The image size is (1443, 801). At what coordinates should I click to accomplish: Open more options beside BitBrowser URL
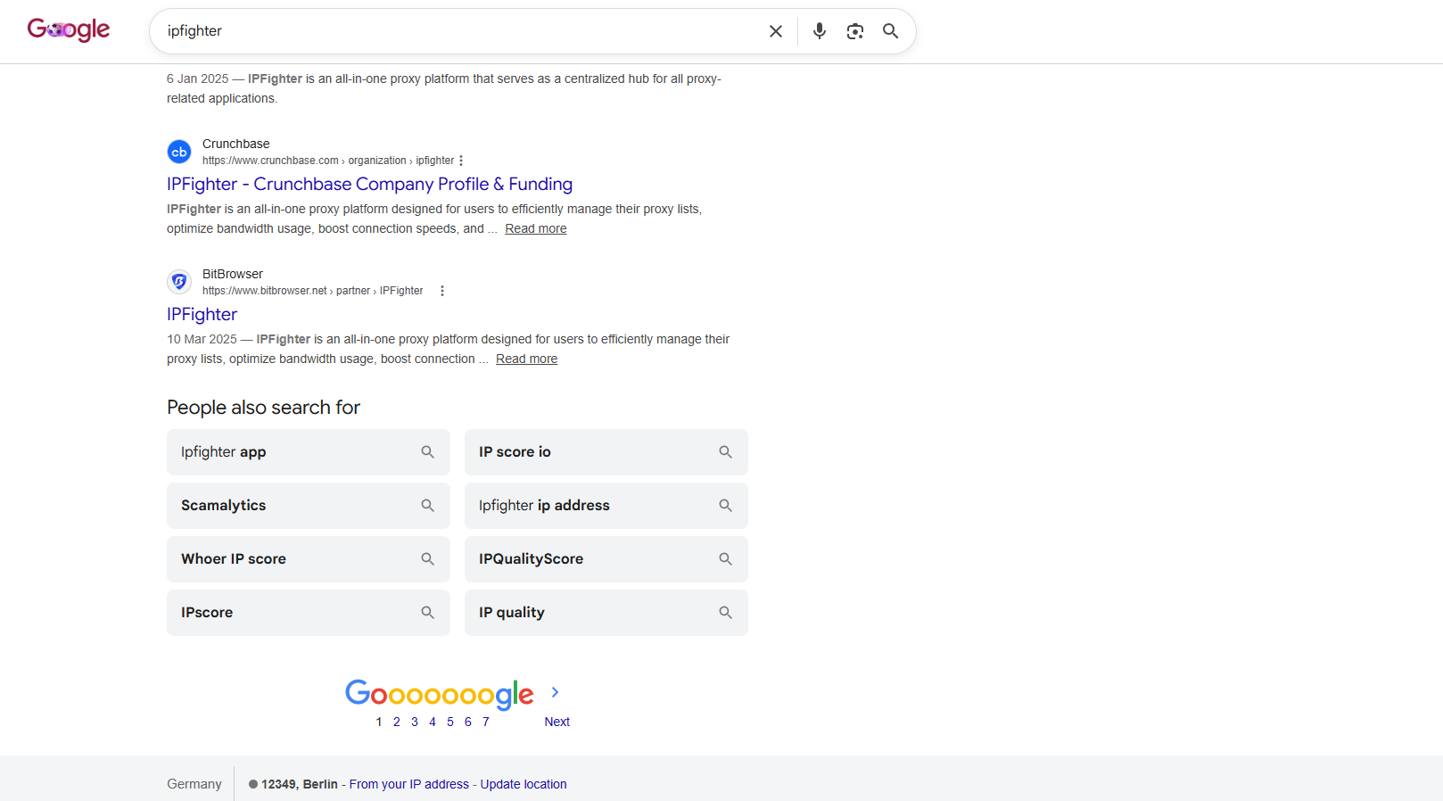[x=442, y=291]
